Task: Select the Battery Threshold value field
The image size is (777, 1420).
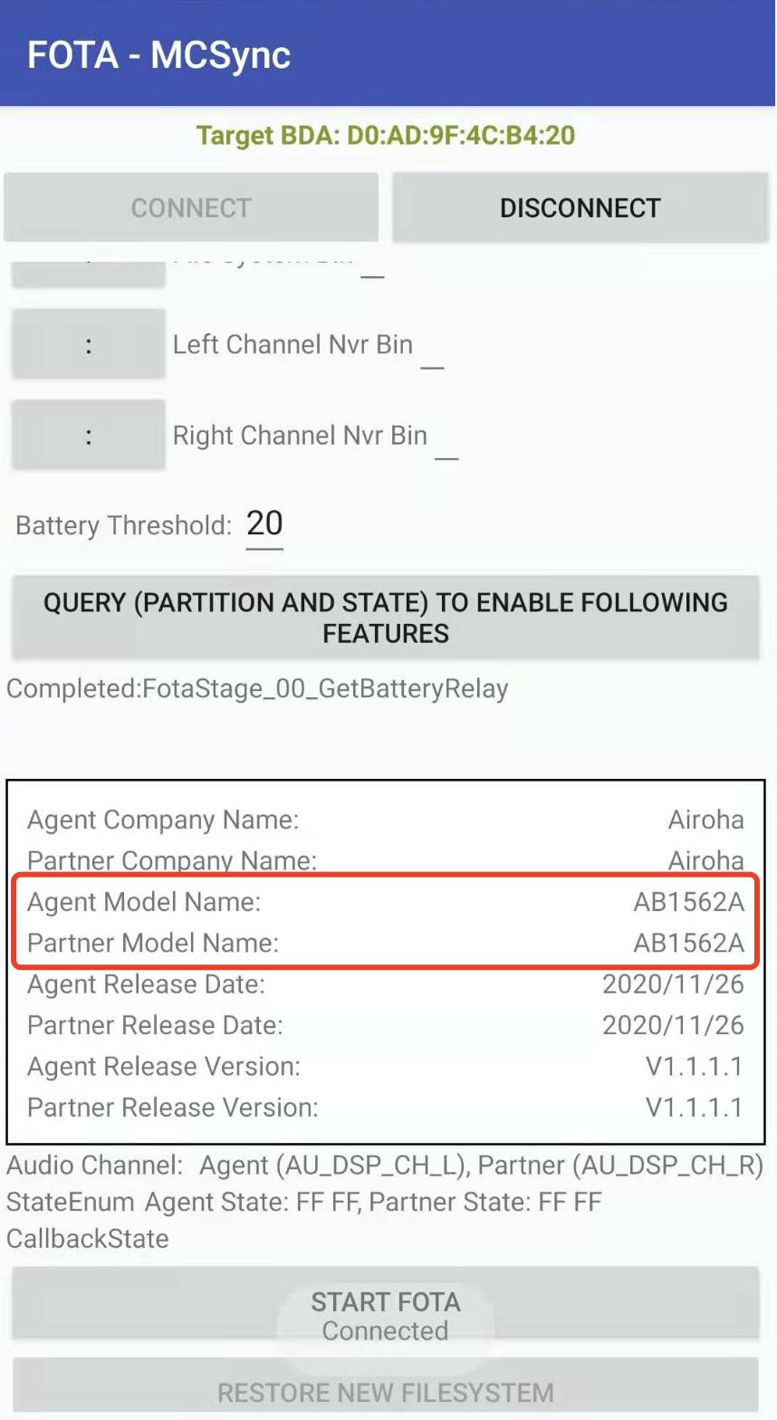Action: (x=264, y=524)
